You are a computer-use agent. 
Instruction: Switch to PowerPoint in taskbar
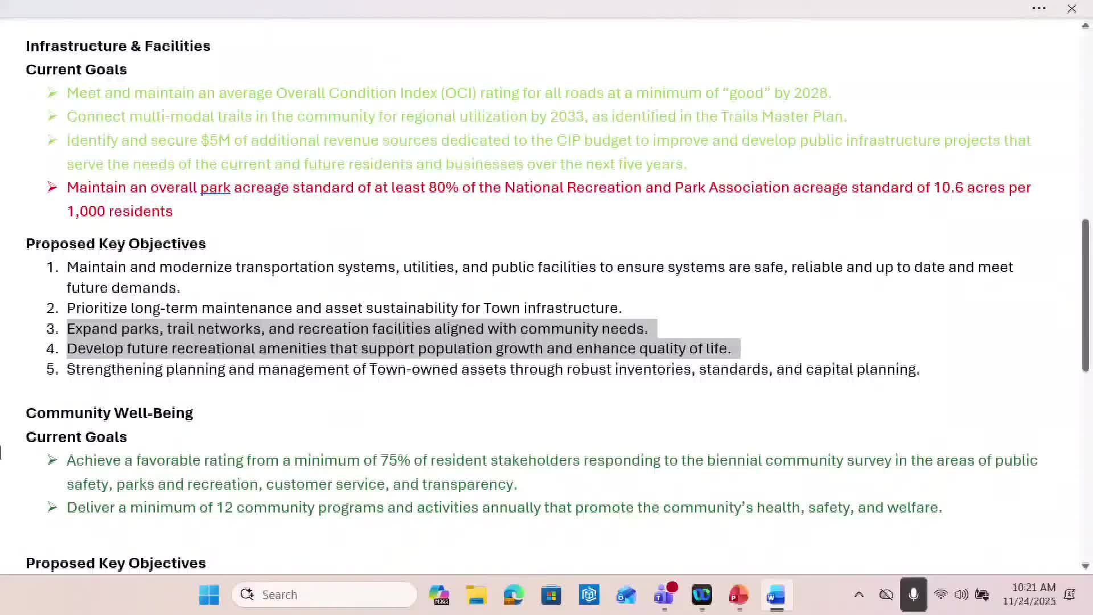738,594
